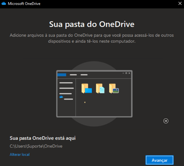
Task: Click the OneDrive cloud icon in title bar
Action: tap(4, 4)
